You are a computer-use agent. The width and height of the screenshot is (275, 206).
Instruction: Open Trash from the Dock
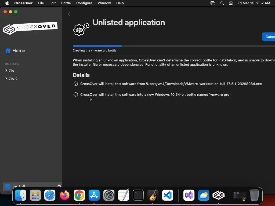click(254, 195)
